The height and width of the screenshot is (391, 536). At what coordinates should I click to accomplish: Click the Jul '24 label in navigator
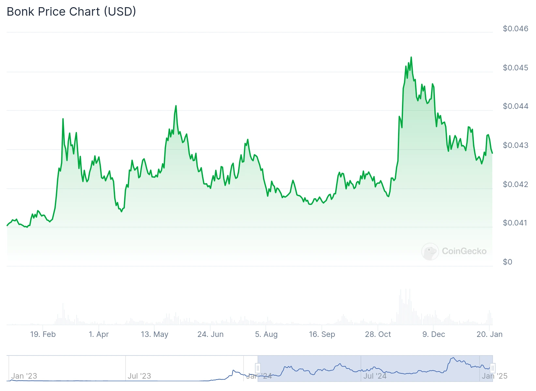(375, 376)
